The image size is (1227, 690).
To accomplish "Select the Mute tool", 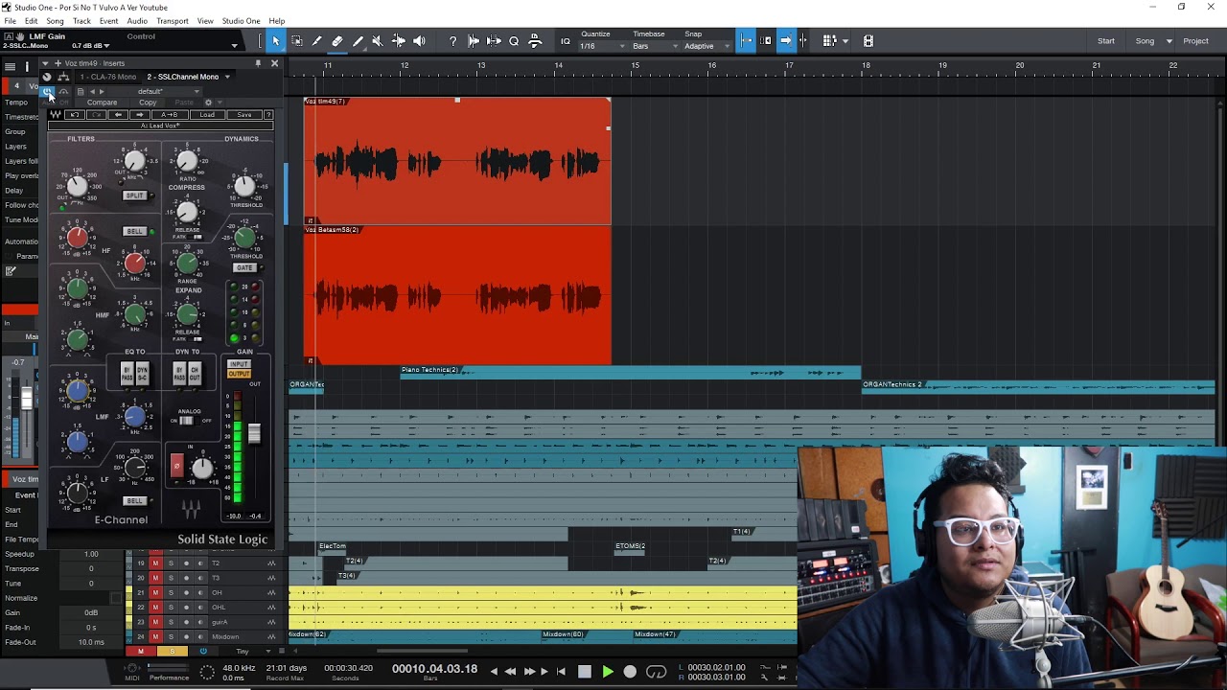I will click(x=377, y=41).
